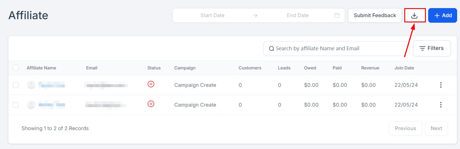Open the Filters panel
Viewport: 460px width, 149px height.
tap(432, 48)
